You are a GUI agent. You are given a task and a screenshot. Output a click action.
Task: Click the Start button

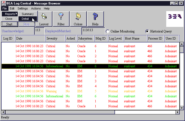point(9,24)
